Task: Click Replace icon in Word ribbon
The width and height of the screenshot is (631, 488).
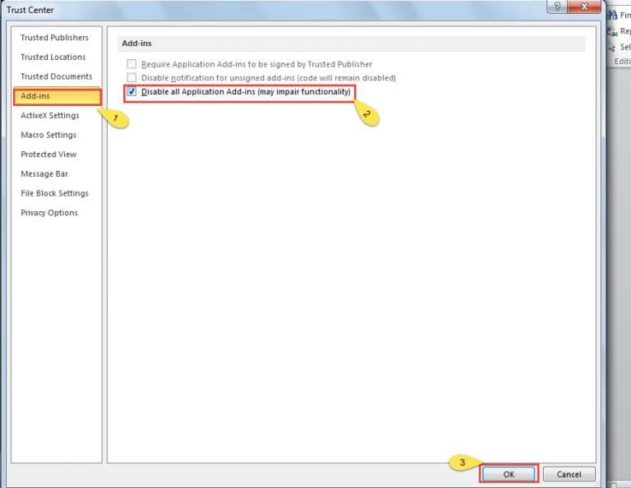Action: [x=612, y=31]
